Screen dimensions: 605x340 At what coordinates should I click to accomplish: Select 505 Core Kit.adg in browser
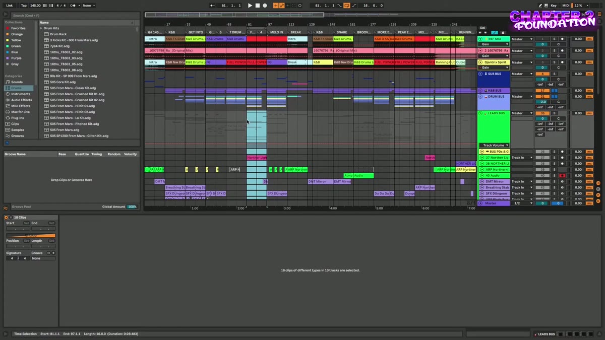pos(63,82)
